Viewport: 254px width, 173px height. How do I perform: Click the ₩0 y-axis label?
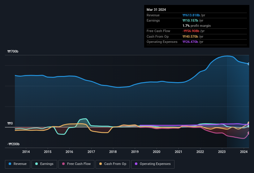(10, 124)
